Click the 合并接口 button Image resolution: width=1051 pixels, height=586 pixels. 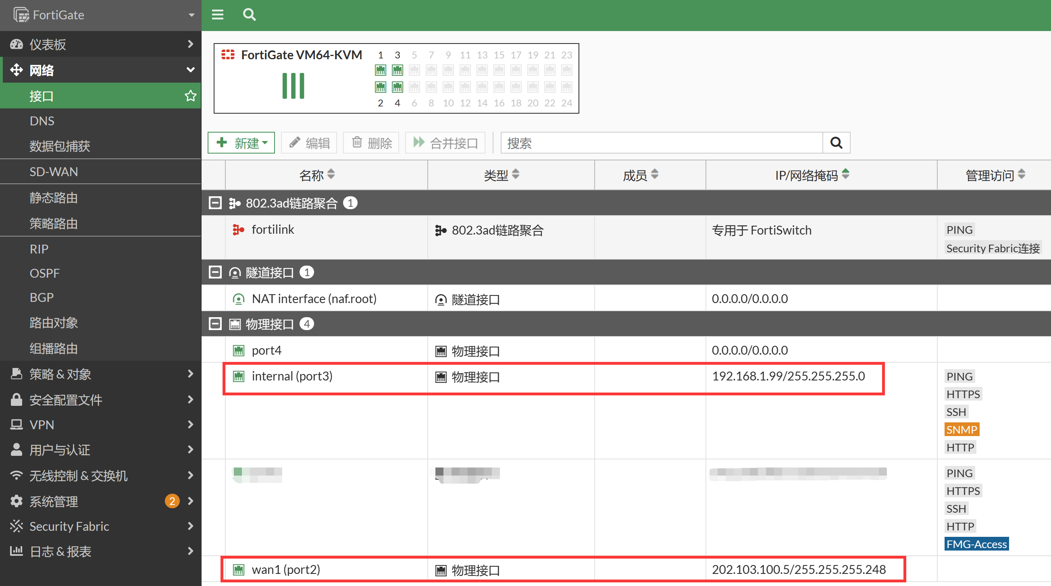(445, 143)
